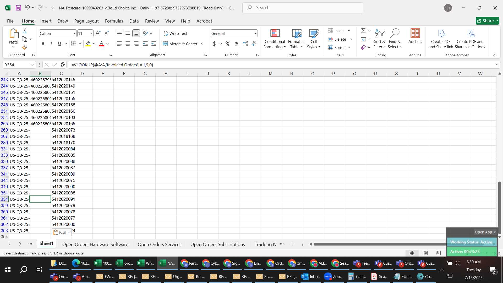Open the Font name Calibri dropdown
503x283 pixels.
pyautogui.click(x=74, y=33)
